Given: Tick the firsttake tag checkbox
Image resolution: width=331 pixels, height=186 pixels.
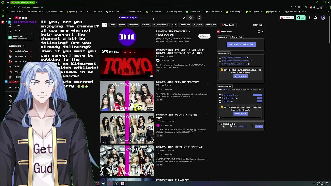Looking at the screenshot, I should [x=220, y=102].
